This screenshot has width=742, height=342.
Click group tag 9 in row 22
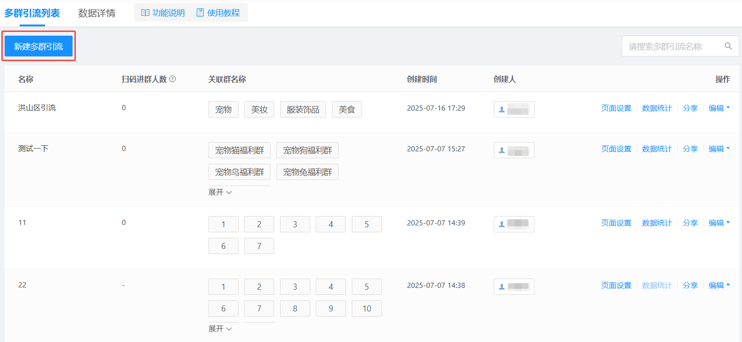(x=331, y=309)
